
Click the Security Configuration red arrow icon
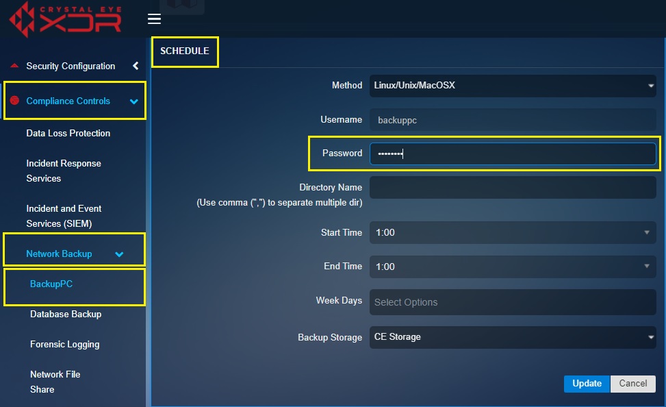tap(14, 66)
